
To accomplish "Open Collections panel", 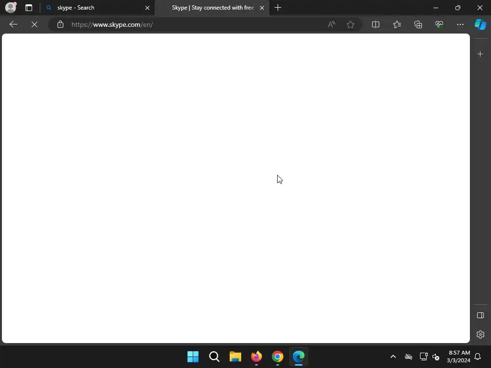I will 418,24.
